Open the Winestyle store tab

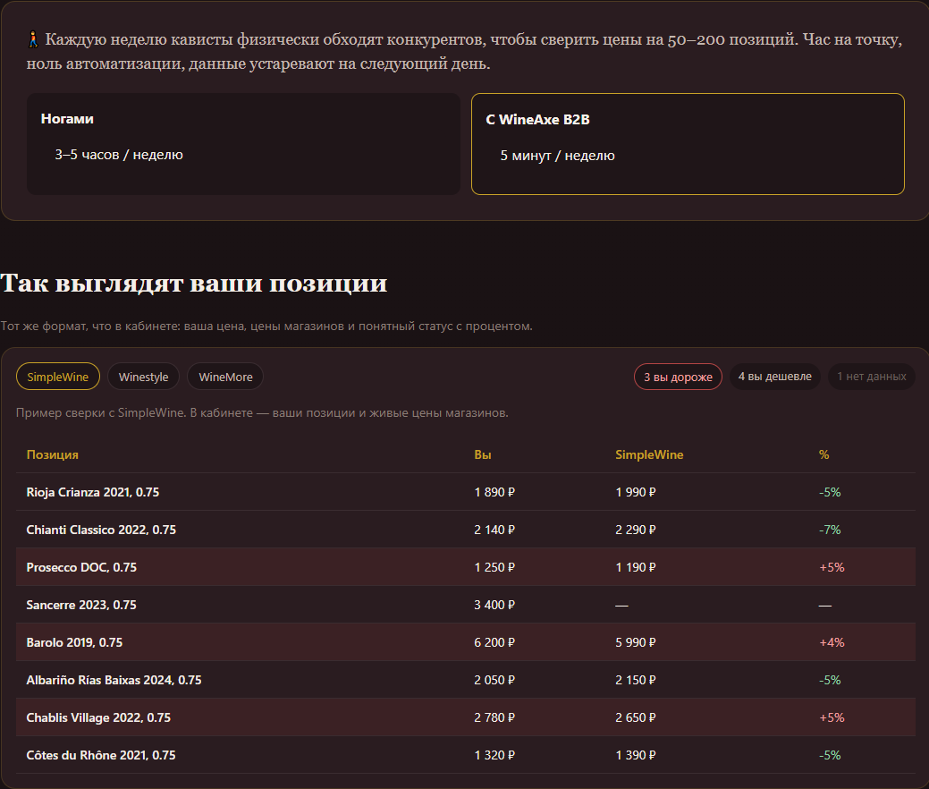click(x=143, y=377)
